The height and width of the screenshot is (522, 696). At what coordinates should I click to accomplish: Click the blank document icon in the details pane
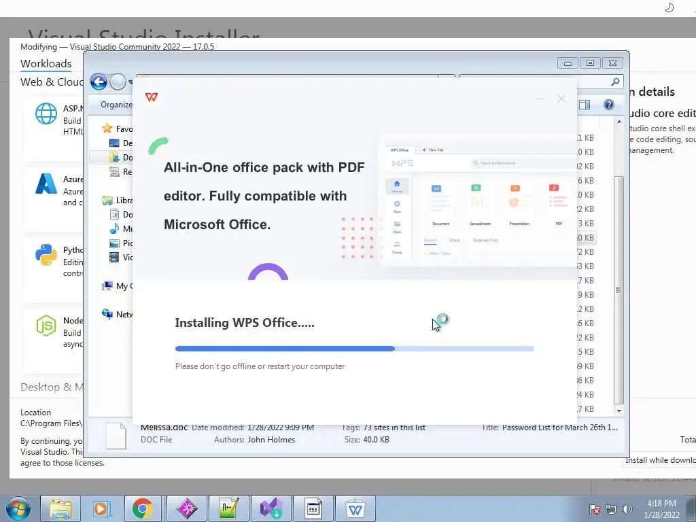coord(116,436)
